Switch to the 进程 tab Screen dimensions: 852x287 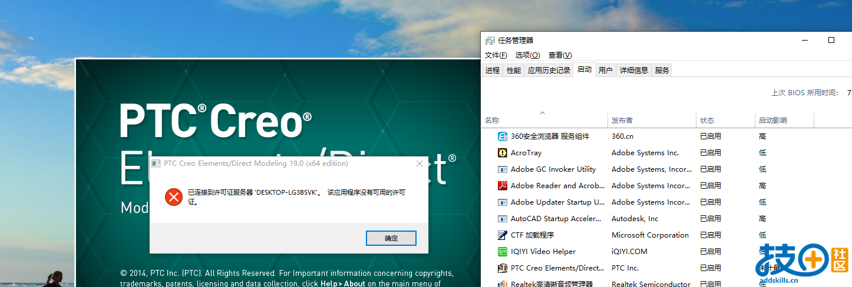(493, 71)
